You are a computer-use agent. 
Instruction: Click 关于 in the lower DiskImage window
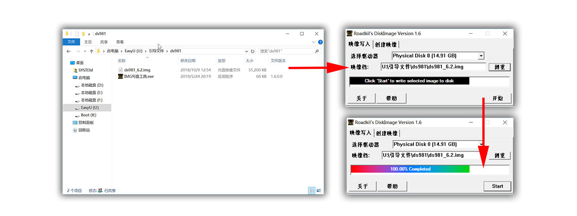(x=362, y=186)
